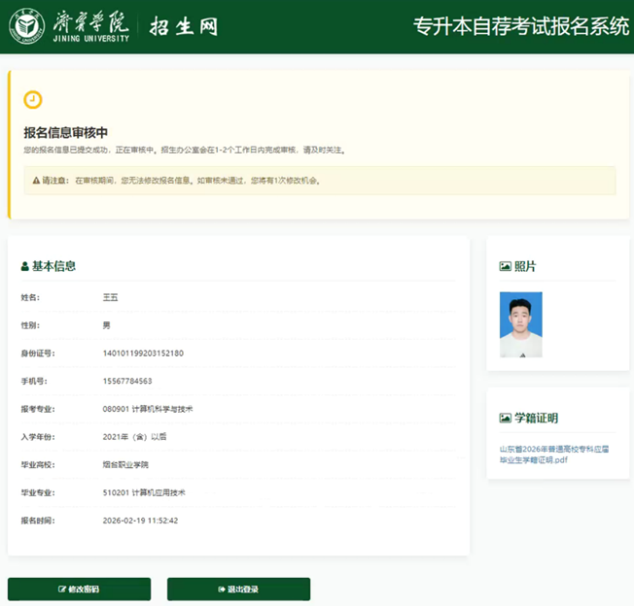Open the 招生网 site title in header
The width and height of the screenshot is (634, 606).
pyautogui.click(x=183, y=27)
